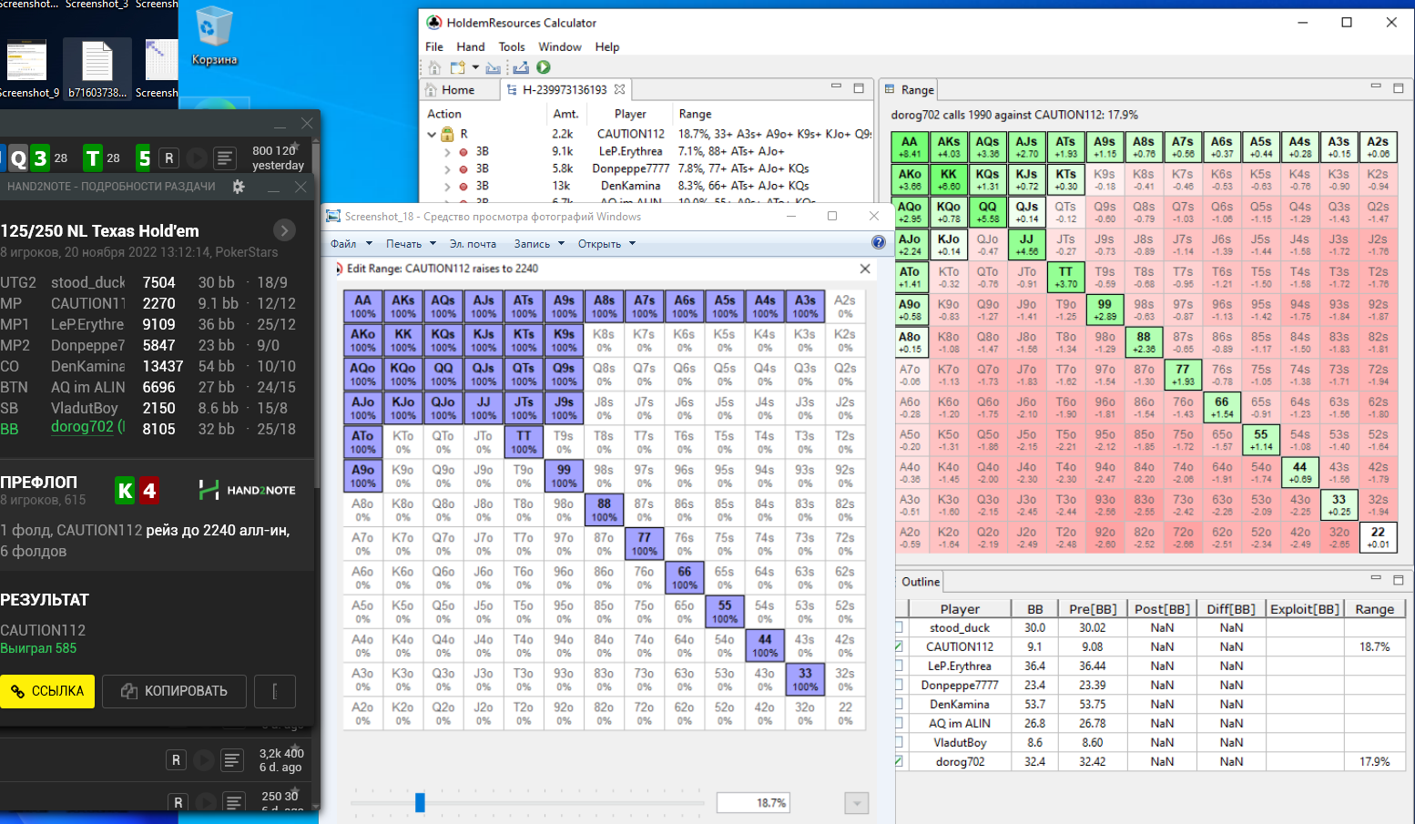This screenshot has width=1415, height=824.
Task: Click the import tray icon in toolbar
Action: [494, 67]
